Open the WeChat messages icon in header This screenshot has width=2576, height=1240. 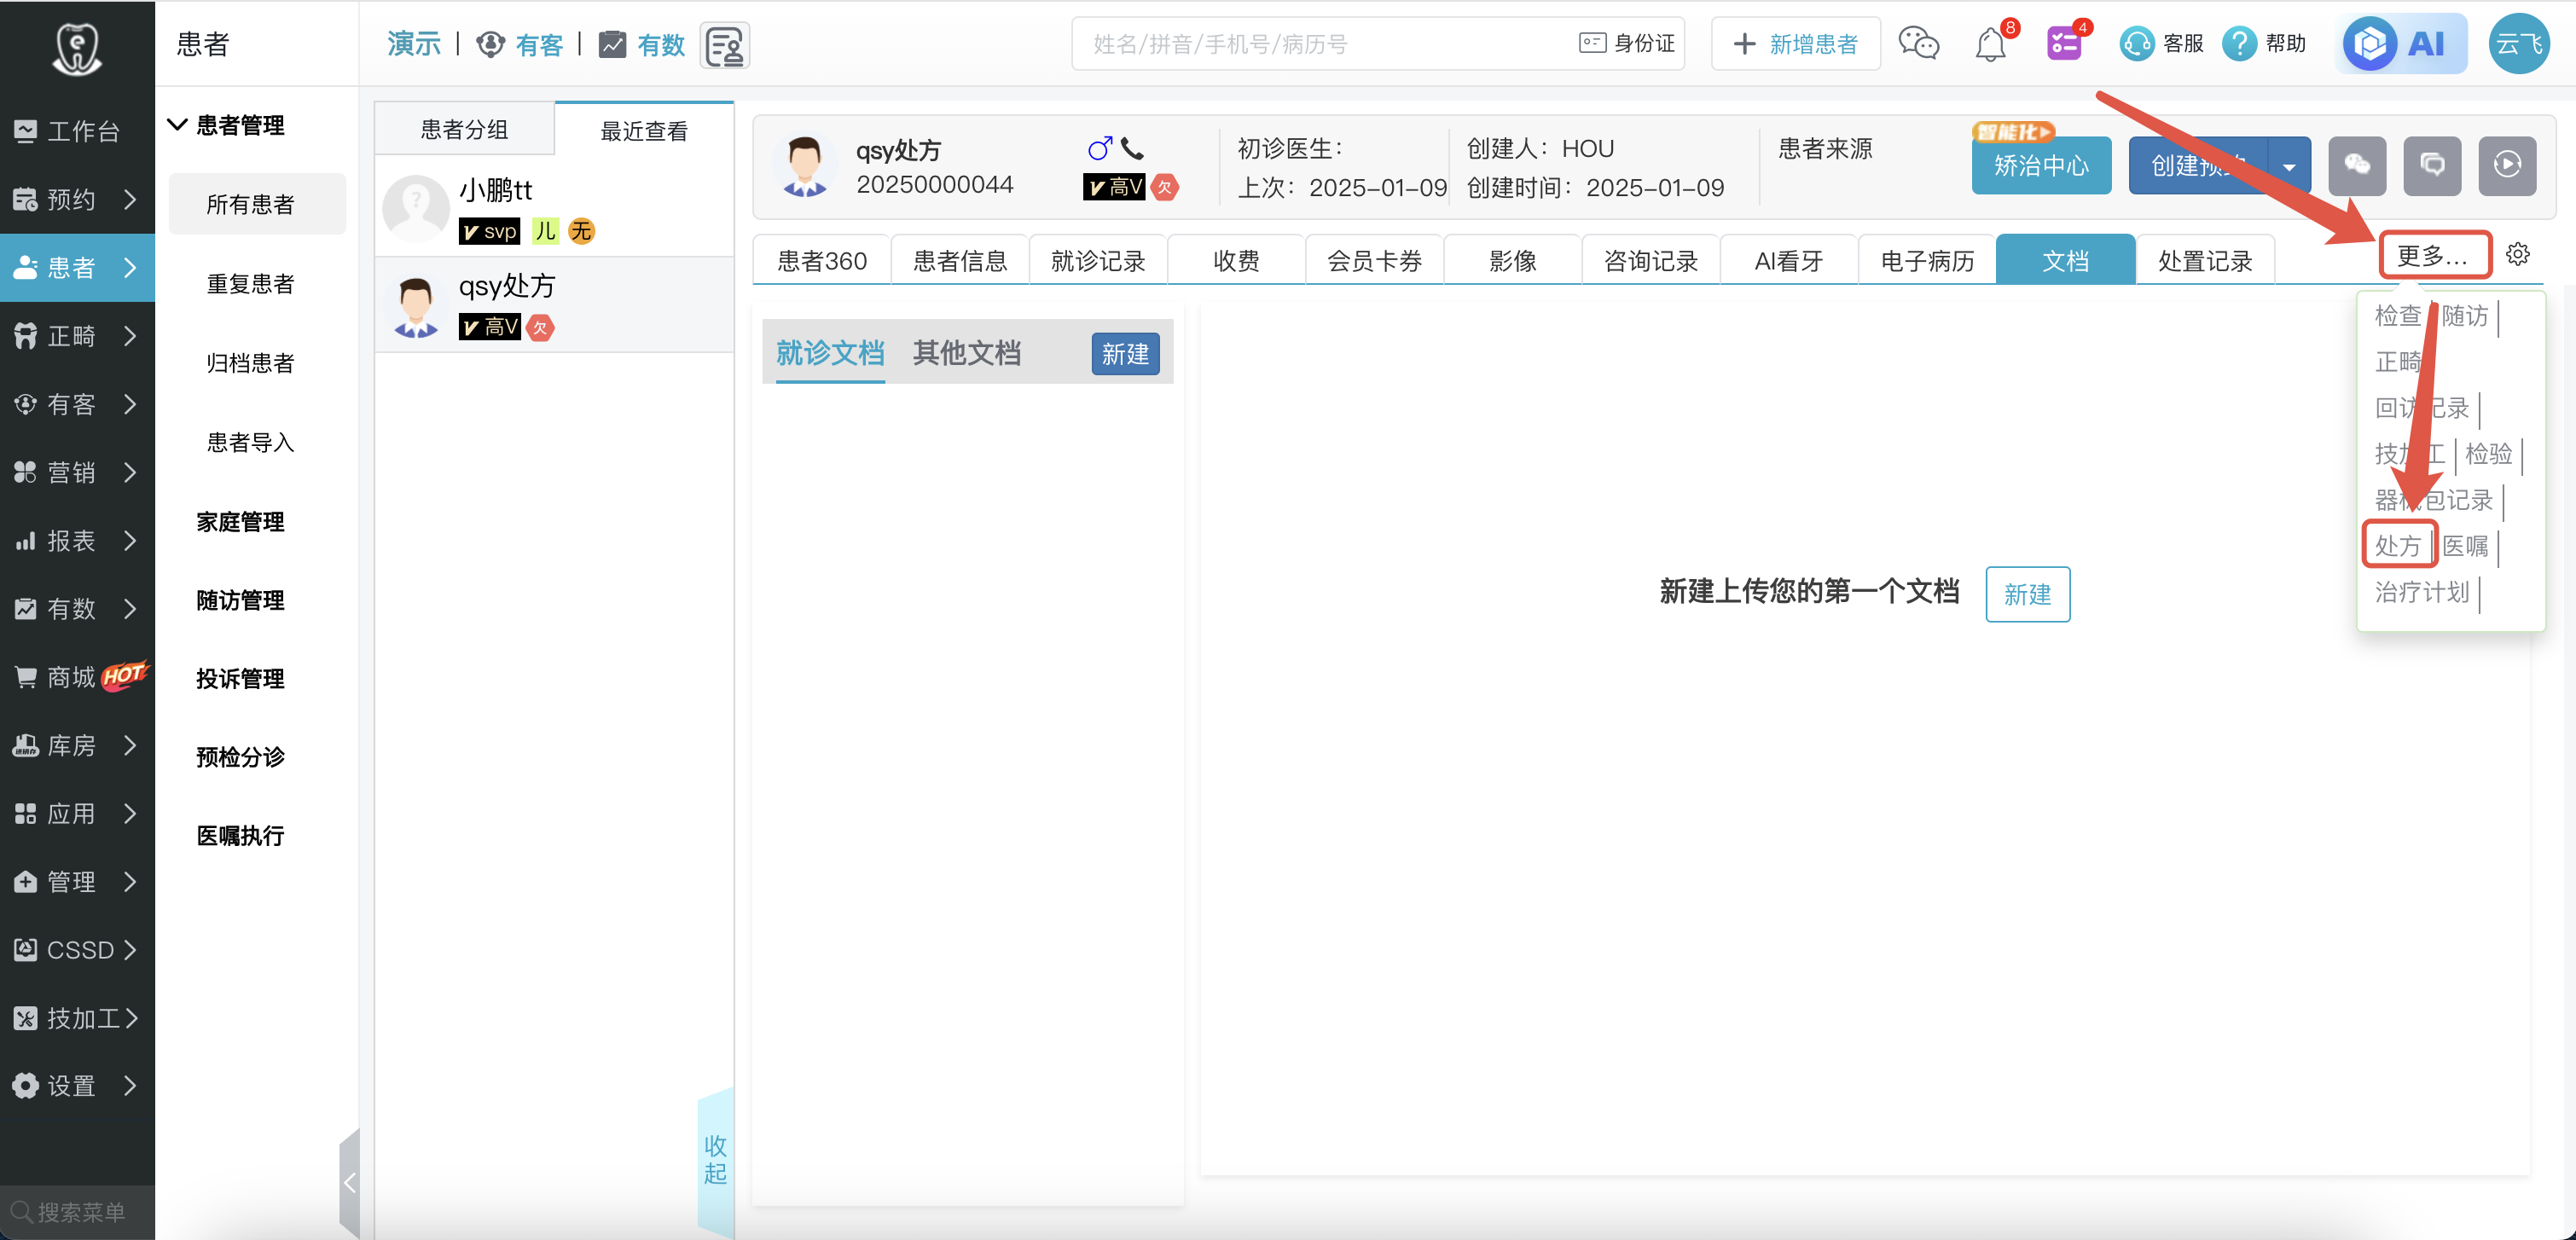[x=1918, y=44]
